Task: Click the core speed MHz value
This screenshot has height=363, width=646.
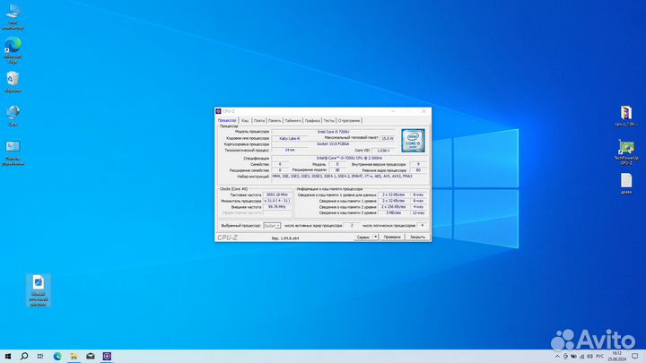Action: coord(277,194)
